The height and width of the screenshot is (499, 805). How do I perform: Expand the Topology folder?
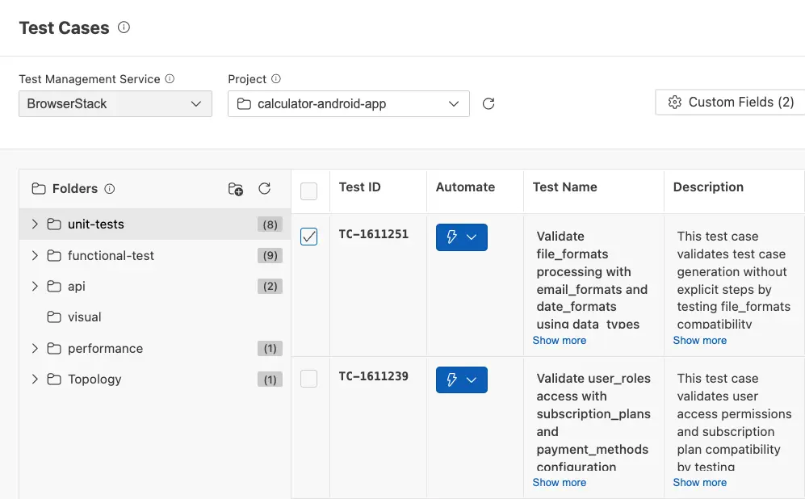coord(35,379)
